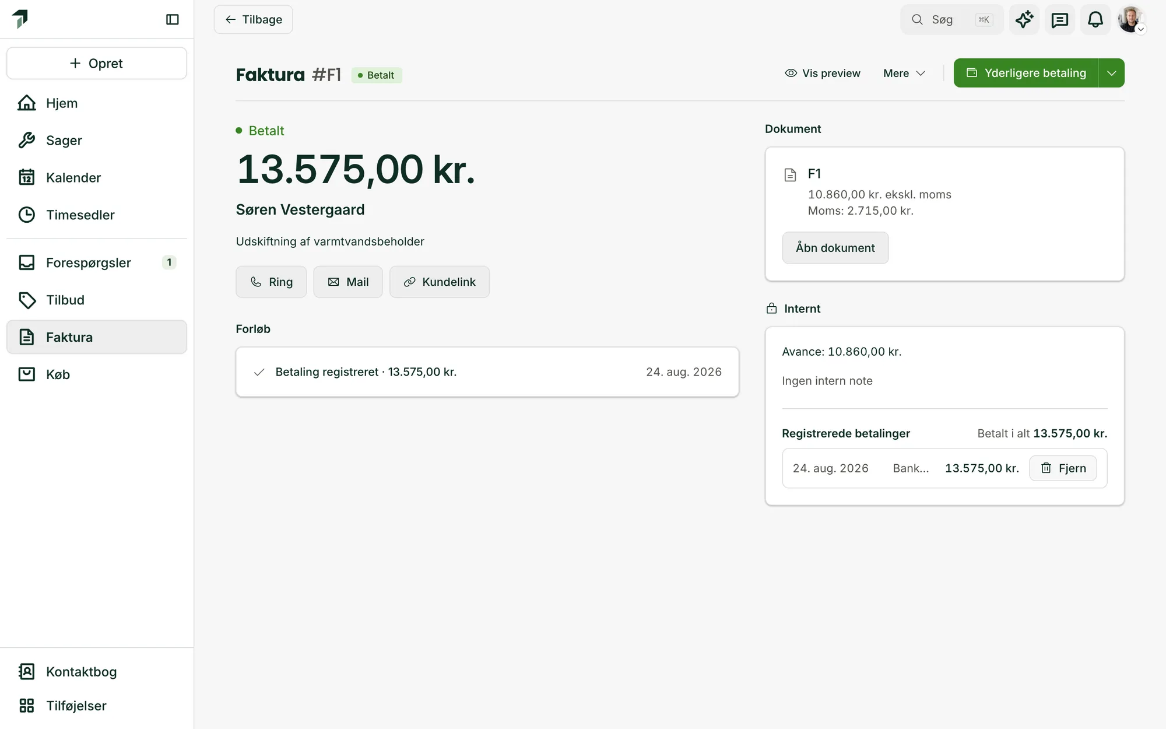Screen dimensions: 1166x729
Task: Remove the payment with Fjern
Action: (x=1063, y=468)
